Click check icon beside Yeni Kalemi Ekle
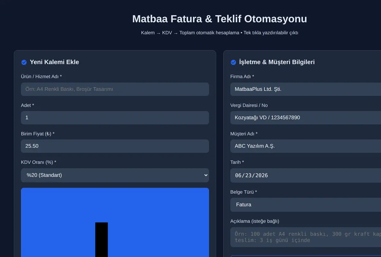This screenshot has height=257, width=381. (24, 62)
